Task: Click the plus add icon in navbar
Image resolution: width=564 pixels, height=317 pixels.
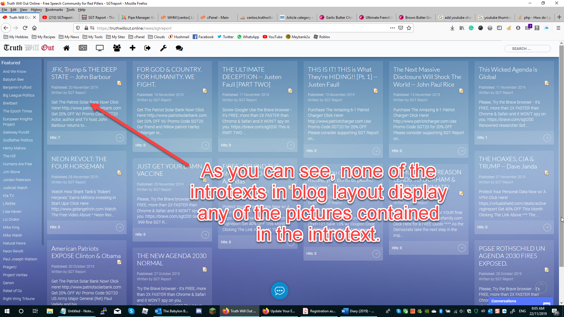Action: tap(132, 48)
